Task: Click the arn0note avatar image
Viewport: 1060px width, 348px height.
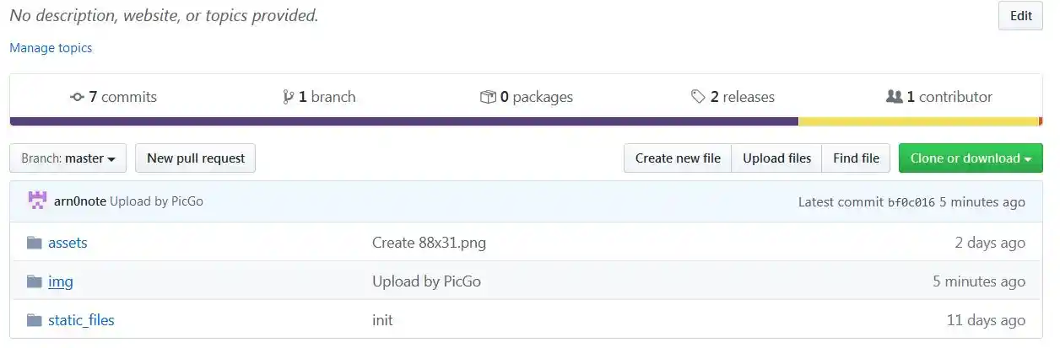Action: pos(37,201)
